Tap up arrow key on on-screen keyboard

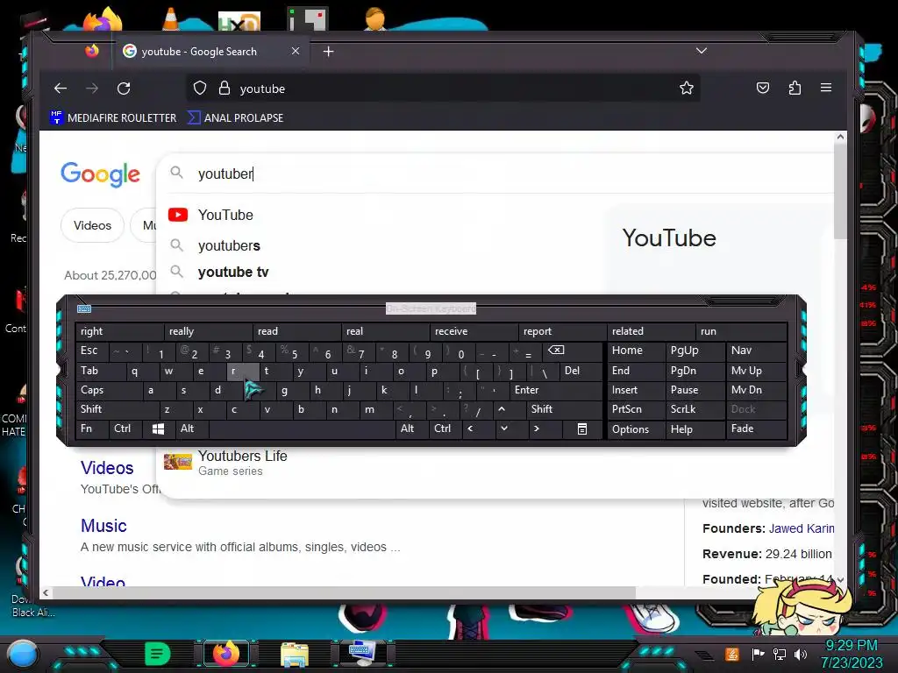pos(502,409)
